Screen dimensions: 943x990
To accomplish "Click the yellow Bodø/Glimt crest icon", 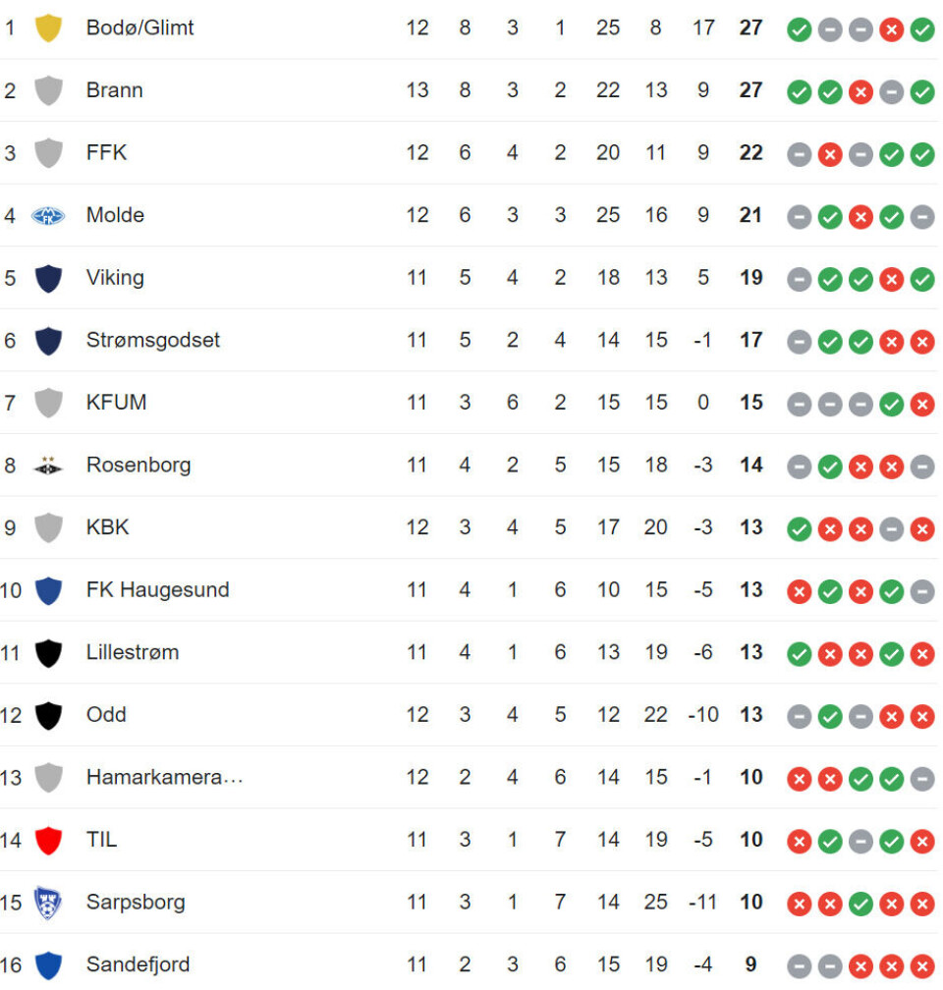I will [x=48, y=28].
